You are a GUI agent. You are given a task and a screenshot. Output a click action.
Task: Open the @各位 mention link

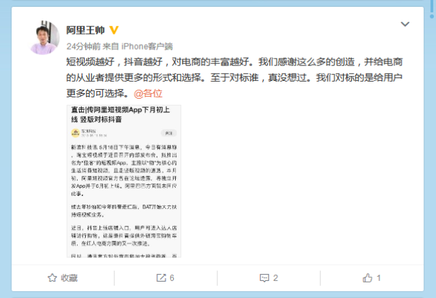coord(148,93)
